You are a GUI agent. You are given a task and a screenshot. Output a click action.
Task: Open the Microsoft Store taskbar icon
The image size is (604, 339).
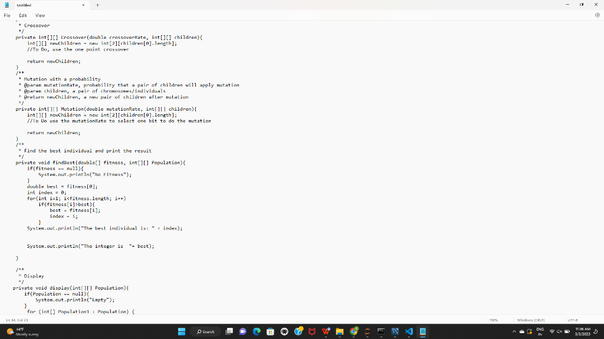(x=270, y=331)
